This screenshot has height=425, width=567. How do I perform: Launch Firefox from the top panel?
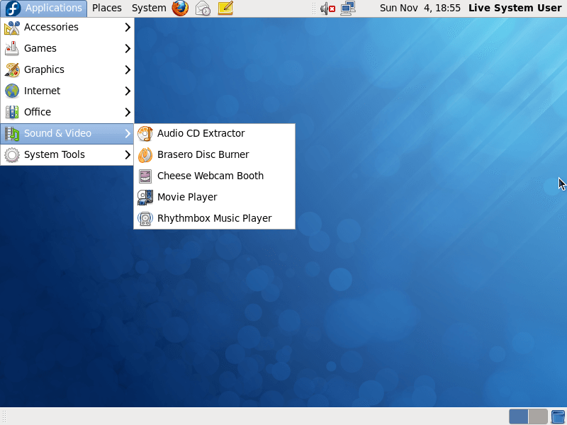tap(180, 8)
